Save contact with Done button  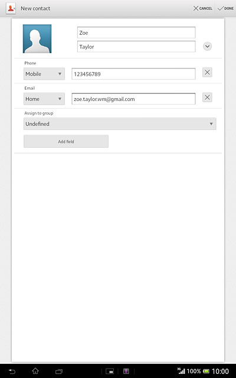[x=225, y=8]
